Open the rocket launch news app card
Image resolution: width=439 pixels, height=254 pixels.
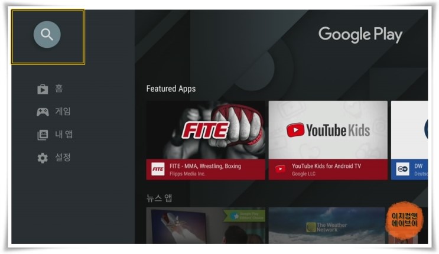(x=206, y=226)
